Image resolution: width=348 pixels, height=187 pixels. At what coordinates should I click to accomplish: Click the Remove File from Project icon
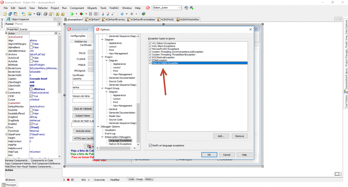click(63, 14)
